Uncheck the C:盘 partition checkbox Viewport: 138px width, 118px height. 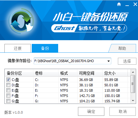click(x=8, y=80)
